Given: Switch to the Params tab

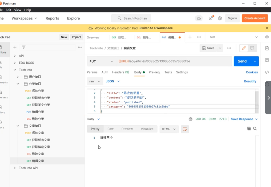Looking at the screenshot, I should coord(92,72).
